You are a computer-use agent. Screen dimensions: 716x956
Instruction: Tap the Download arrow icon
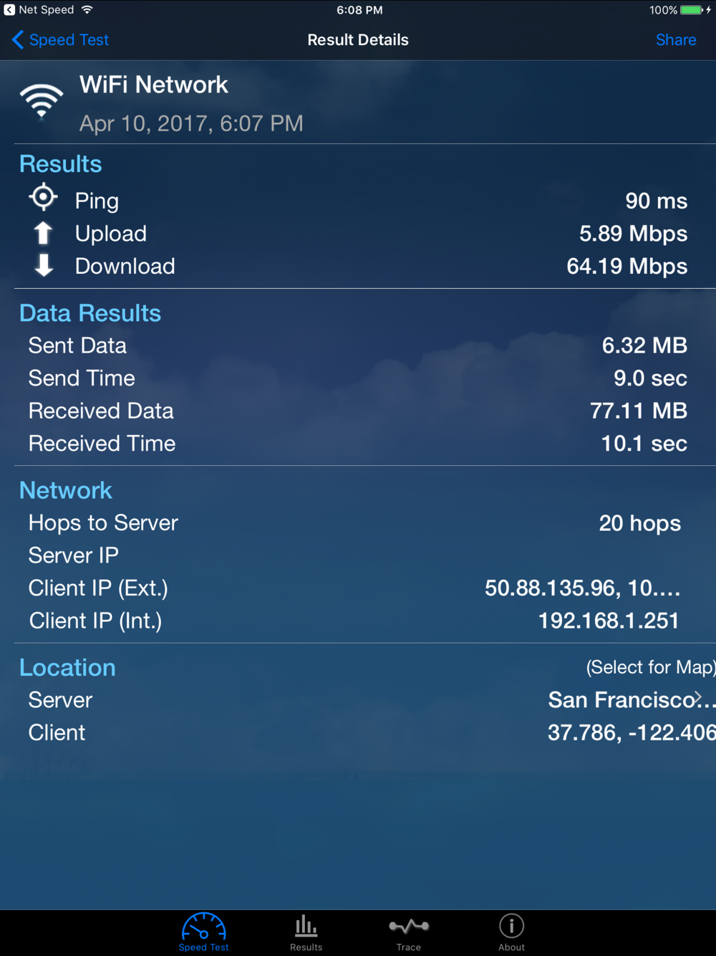44,265
